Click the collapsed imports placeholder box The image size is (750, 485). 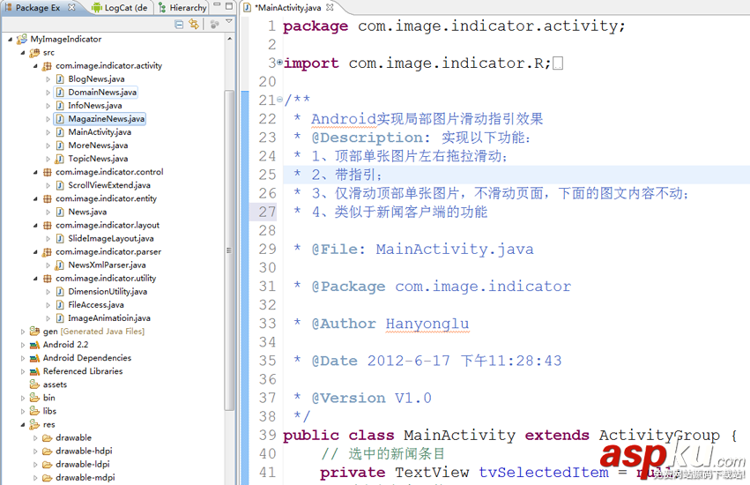coord(558,63)
